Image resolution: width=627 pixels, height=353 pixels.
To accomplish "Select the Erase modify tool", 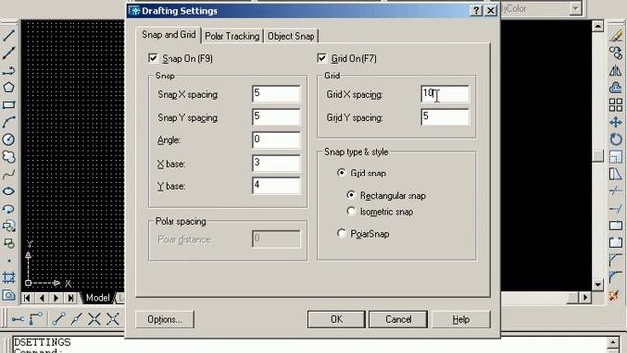I will (x=616, y=35).
